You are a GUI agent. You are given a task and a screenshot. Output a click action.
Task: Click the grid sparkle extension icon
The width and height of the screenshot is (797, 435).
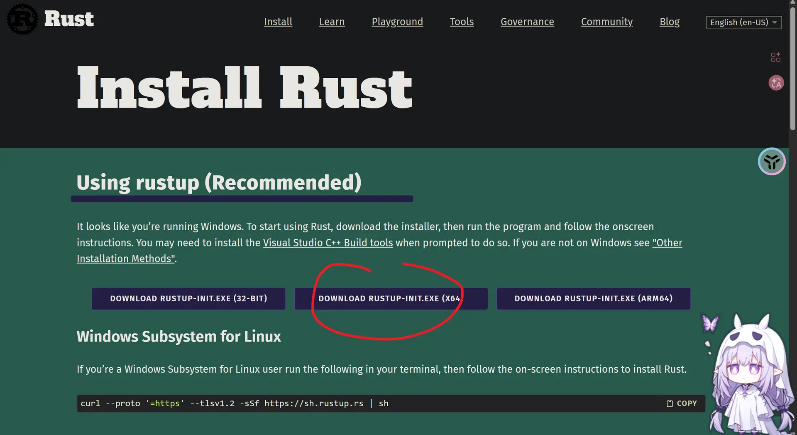point(776,57)
